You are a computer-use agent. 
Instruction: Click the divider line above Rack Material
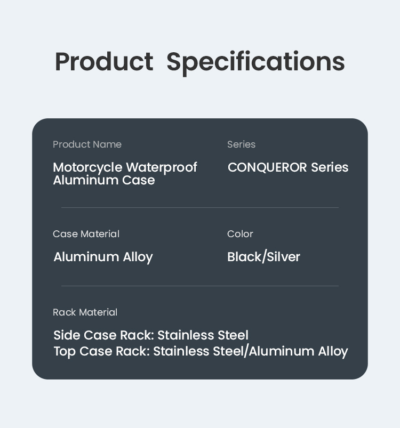[x=200, y=286]
